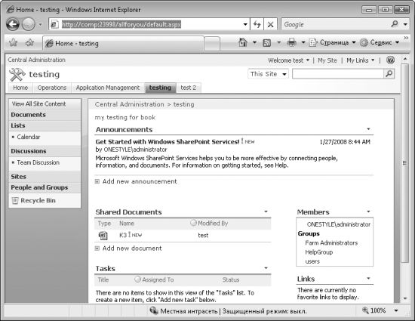Image resolution: width=415 pixels, height=321 pixels.
Task: Click the Stop loading X icon
Action: (x=270, y=25)
